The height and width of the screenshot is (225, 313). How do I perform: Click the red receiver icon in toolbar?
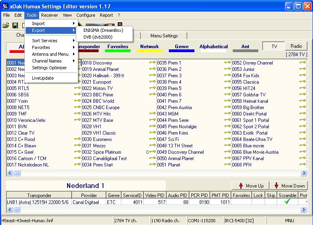[120, 25]
